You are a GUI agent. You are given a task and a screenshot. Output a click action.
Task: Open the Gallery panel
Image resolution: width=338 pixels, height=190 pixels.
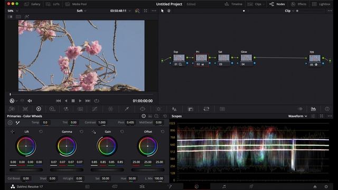pyautogui.click(x=32, y=4)
